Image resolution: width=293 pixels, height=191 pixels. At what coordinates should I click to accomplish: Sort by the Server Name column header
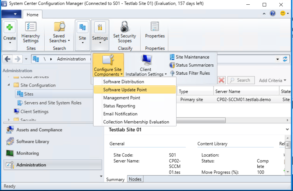246,91
